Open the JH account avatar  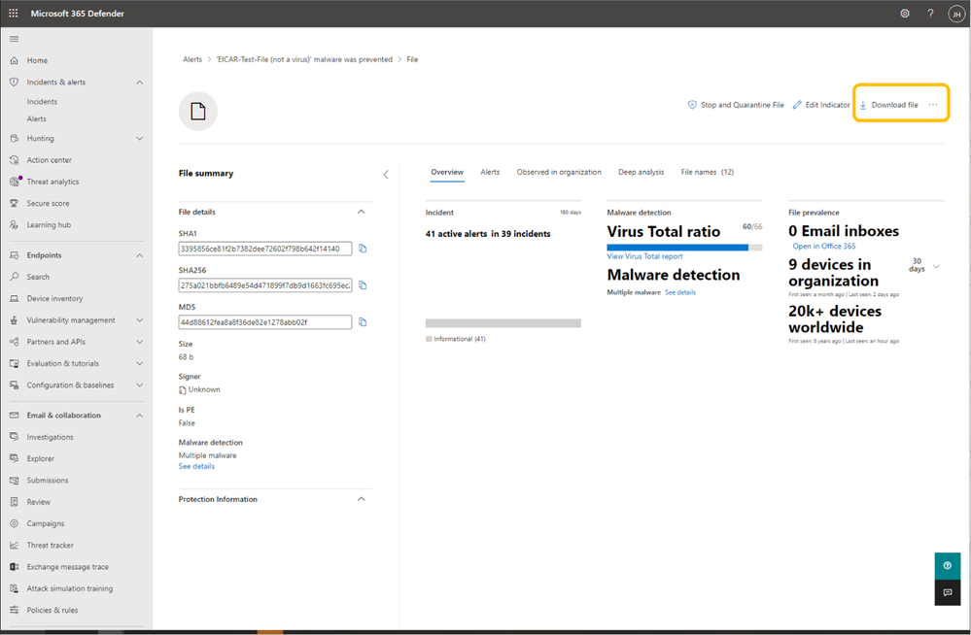[x=956, y=14]
